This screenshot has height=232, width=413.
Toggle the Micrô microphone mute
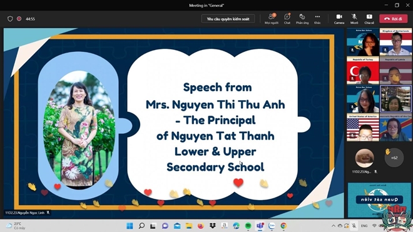pyautogui.click(x=354, y=19)
